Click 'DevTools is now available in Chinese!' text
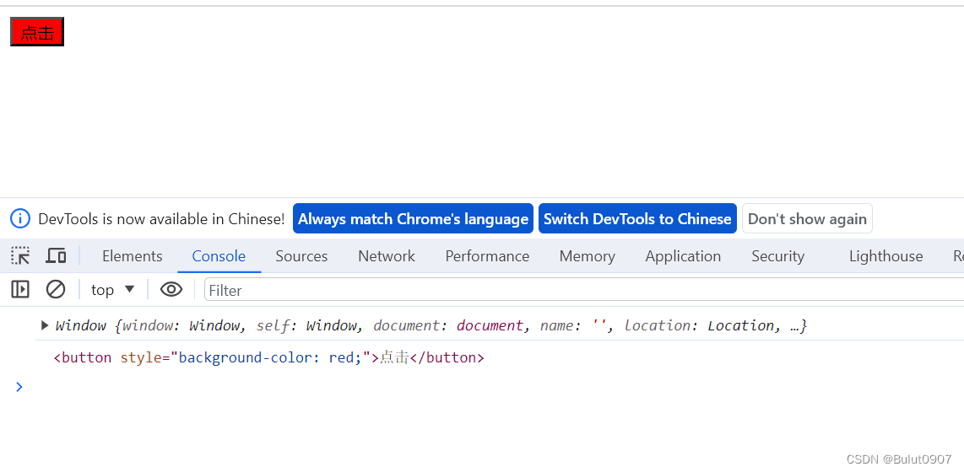The image size is (964, 472). pos(162,218)
